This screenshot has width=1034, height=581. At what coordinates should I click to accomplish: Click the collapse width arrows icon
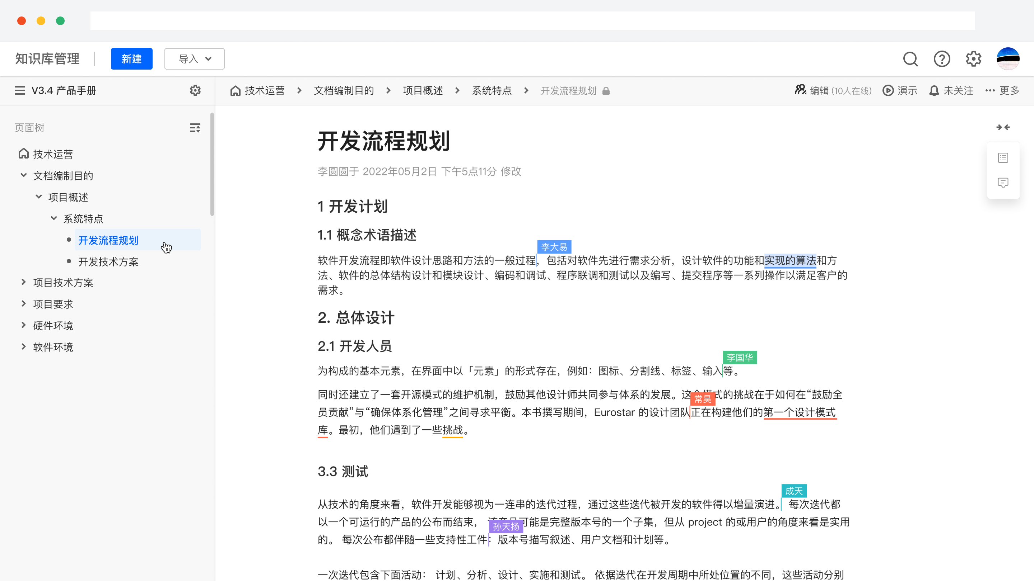[1003, 128]
